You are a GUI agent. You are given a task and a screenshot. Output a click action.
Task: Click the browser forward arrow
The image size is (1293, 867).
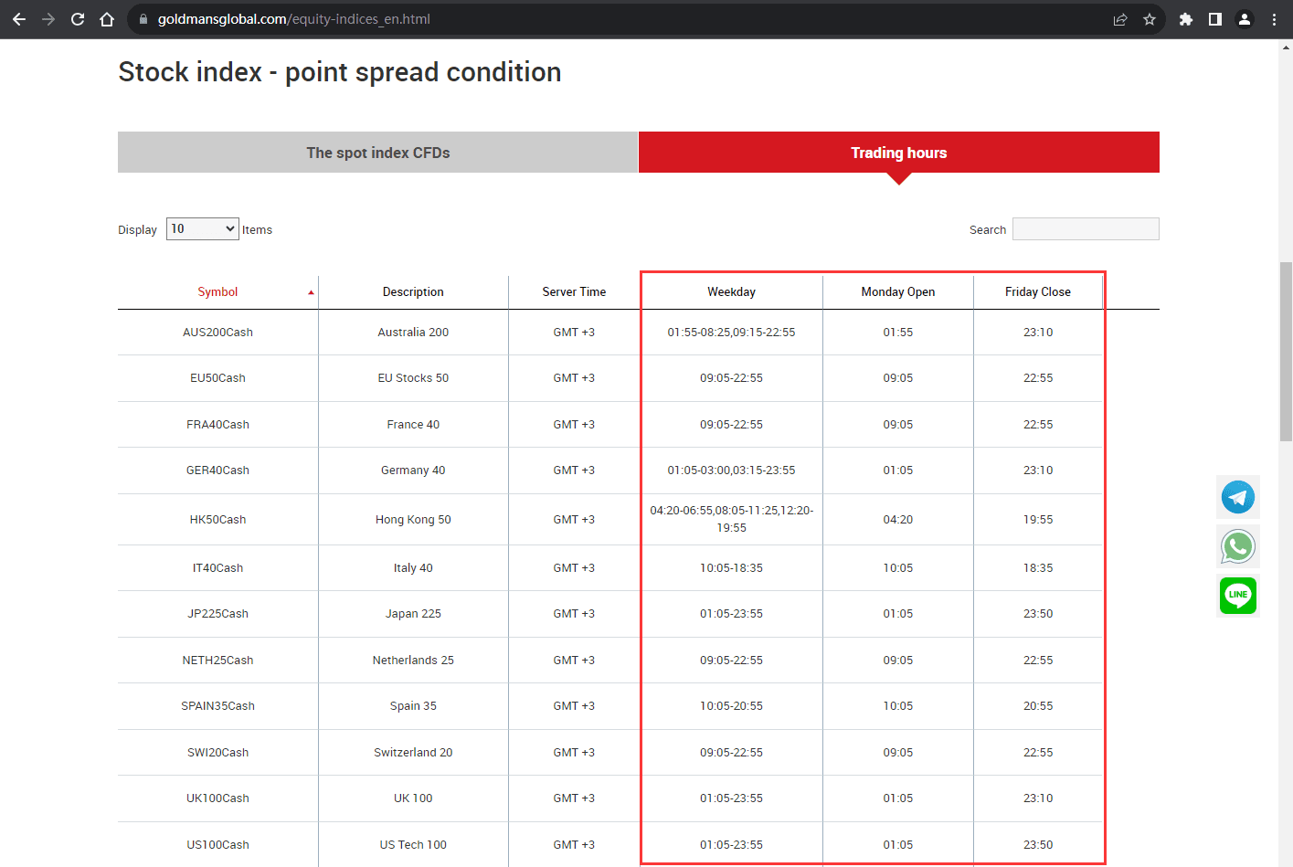point(48,19)
